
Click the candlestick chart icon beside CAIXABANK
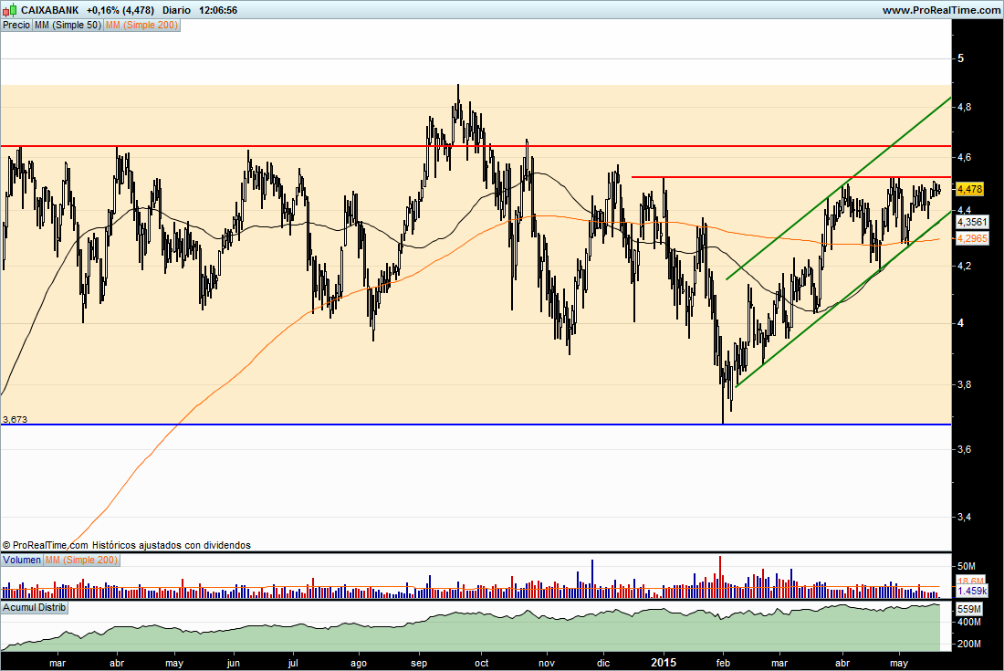9,10
